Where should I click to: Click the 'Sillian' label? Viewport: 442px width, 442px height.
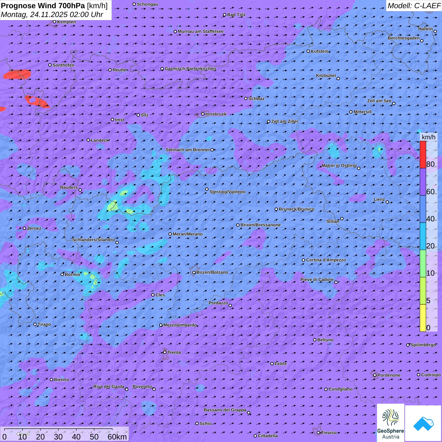pos(333,221)
